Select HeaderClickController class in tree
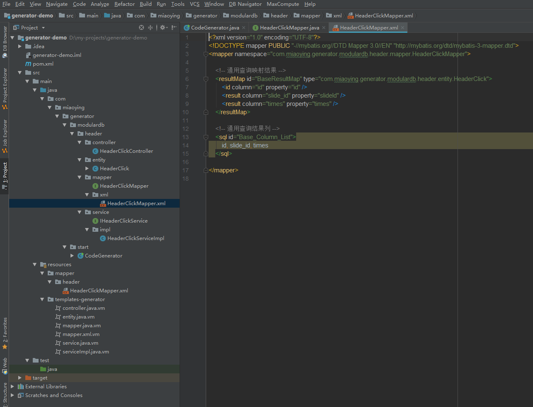 [126, 151]
